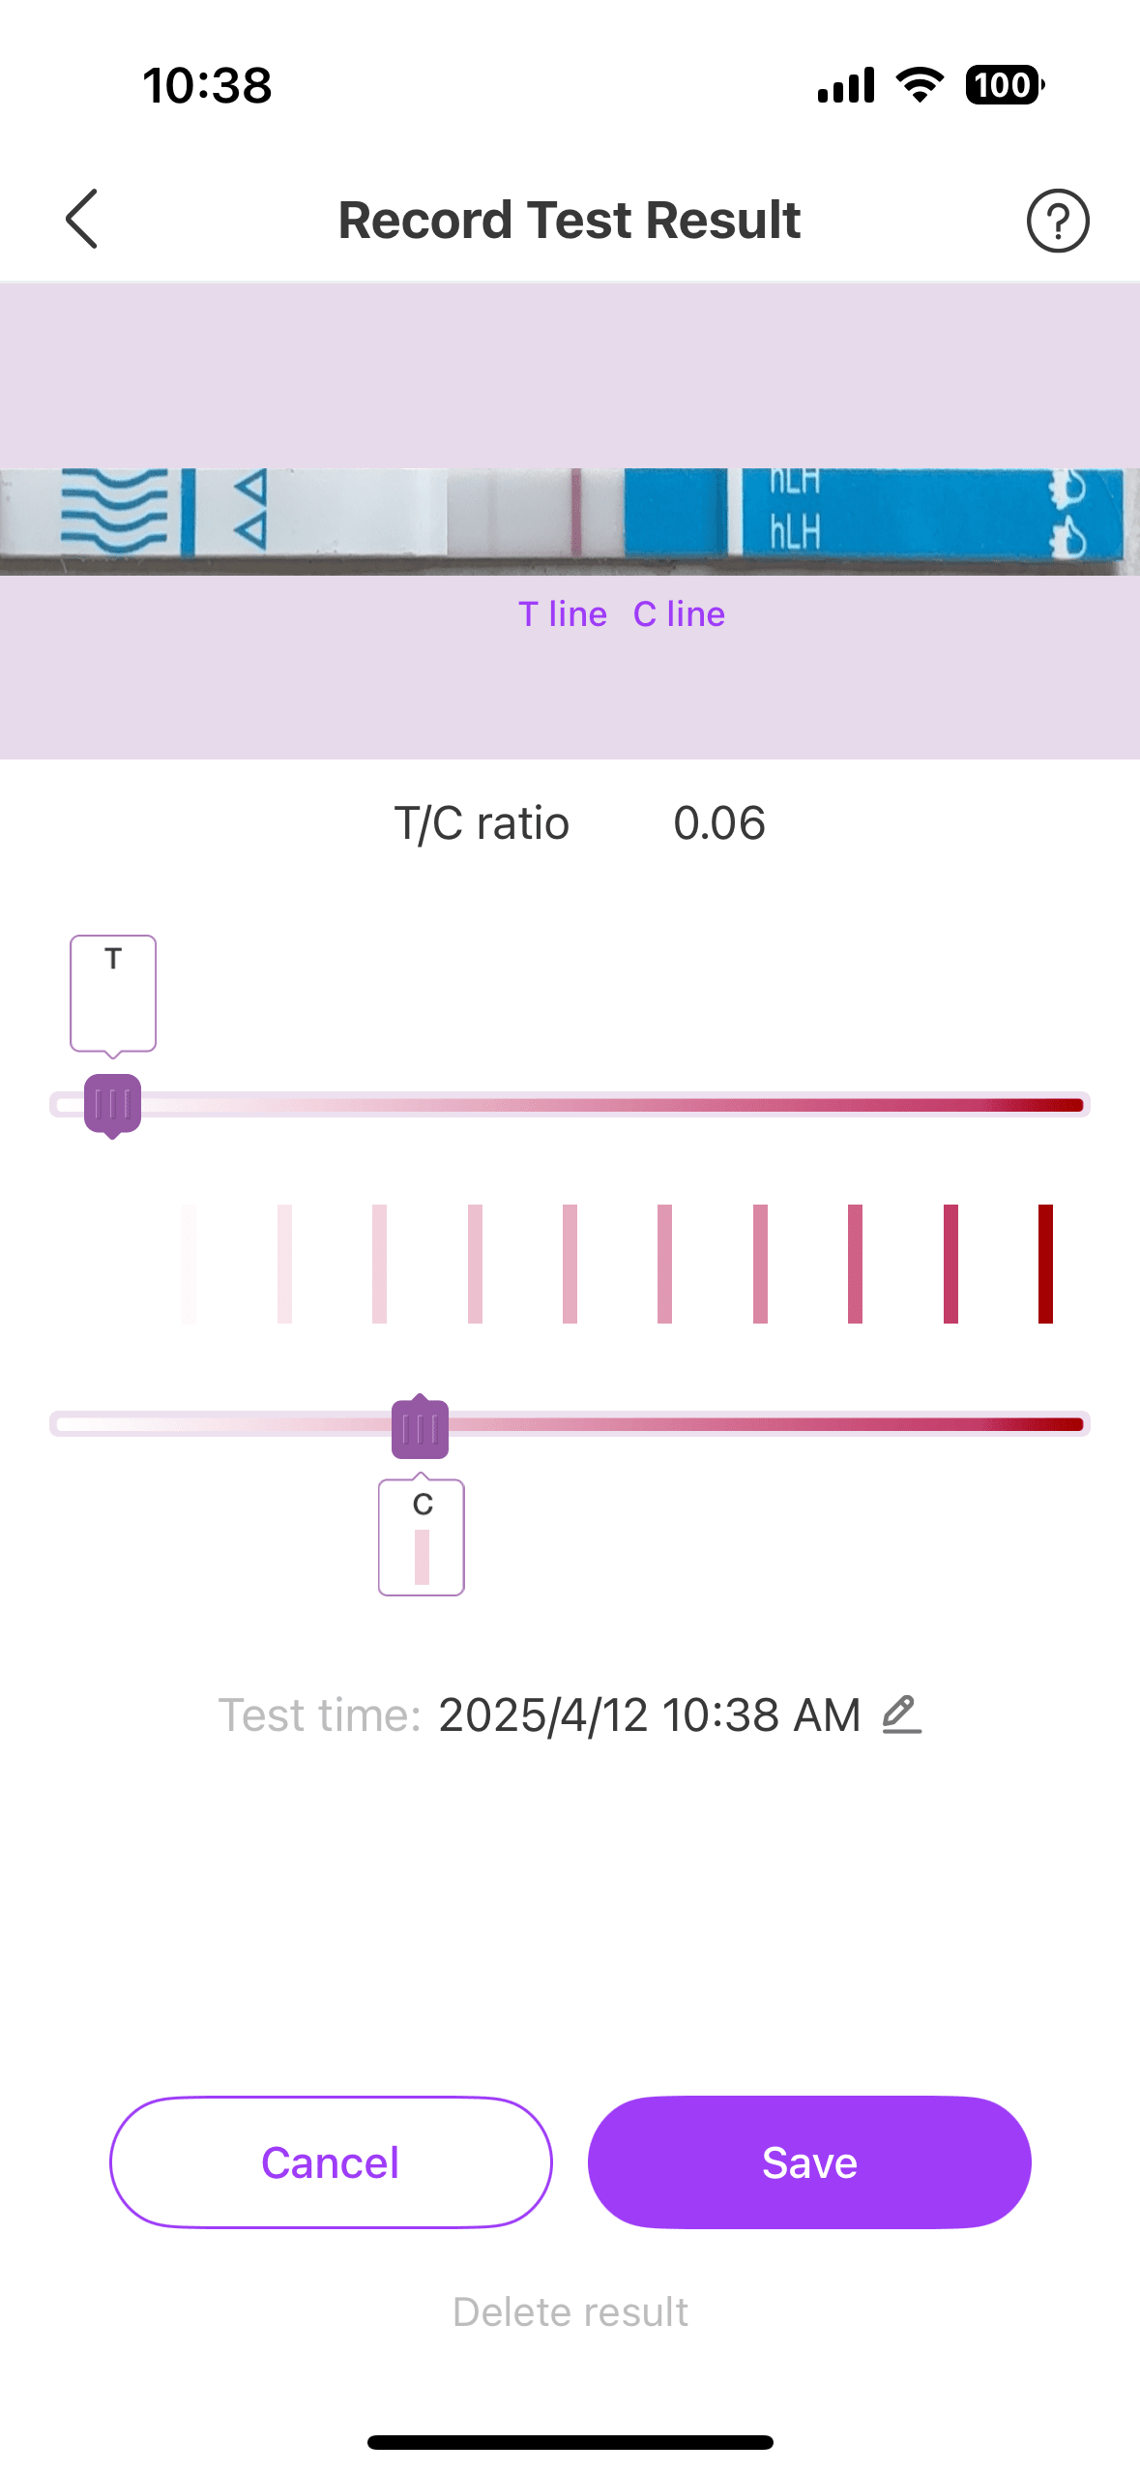The image size is (1140, 2473).
Task: Select the darkest red color swatch
Action: pyautogui.click(x=1045, y=1264)
